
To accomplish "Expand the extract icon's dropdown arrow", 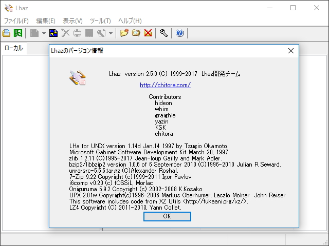I will pyautogui.click(x=44, y=33).
